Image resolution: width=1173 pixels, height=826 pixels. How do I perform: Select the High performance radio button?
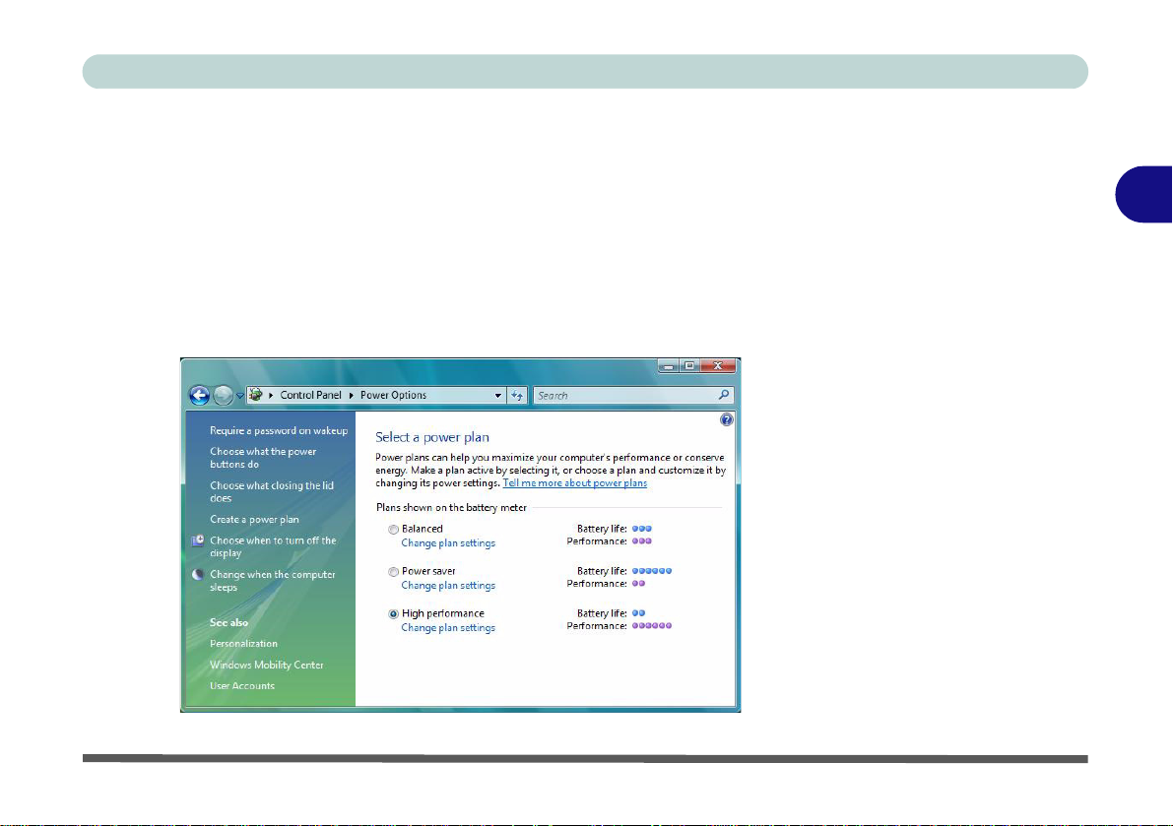coord(394,613)
